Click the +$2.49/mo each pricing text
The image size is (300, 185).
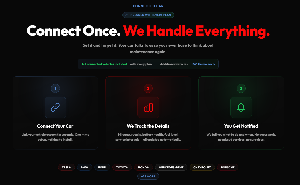pos(203,64)
